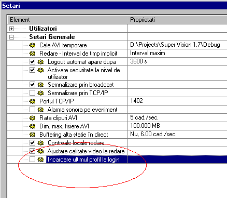Screen dimensions: 227x198
Task: Click gear icon beside Dim. max. fisiere AVI
Action: click(x=32, y=126)
